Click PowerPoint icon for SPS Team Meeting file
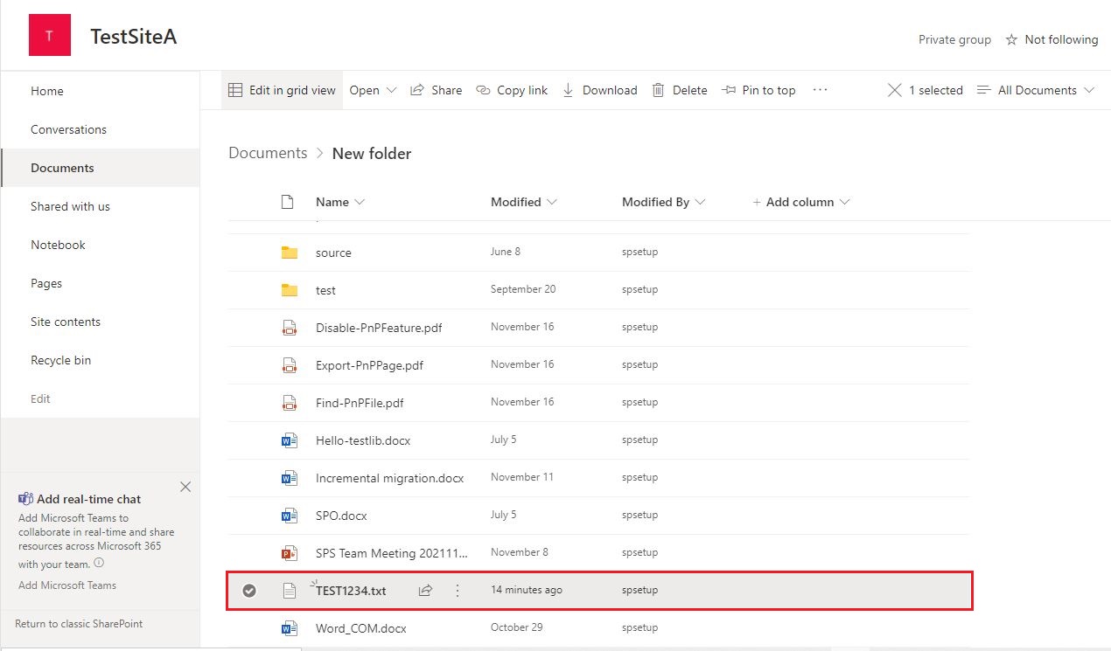Screen dimensions: 1111x651 click(290, 553)
